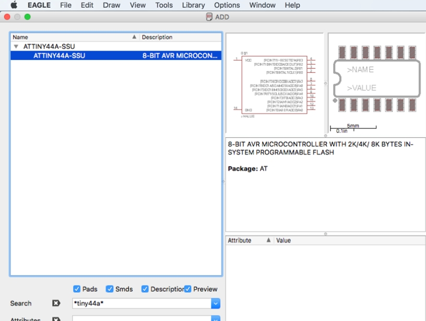Open the Window menu
Image resolution: width=426 pixels, height=321 pixels.
point(262,5)
